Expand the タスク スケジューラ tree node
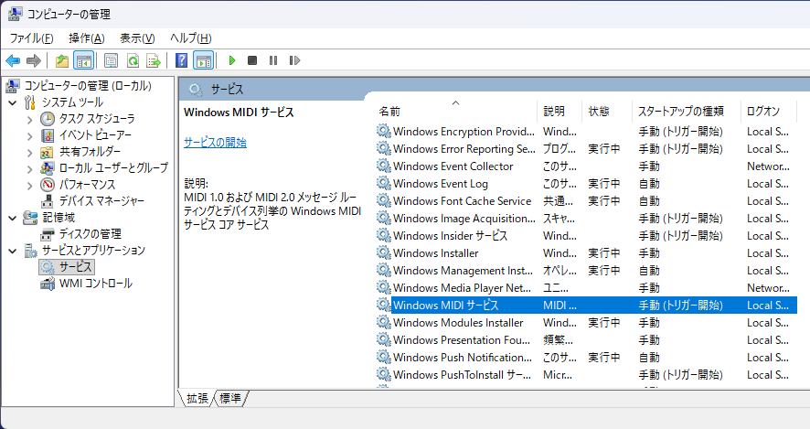This screenshot has height=429, width=810. [x=29, y=119]
